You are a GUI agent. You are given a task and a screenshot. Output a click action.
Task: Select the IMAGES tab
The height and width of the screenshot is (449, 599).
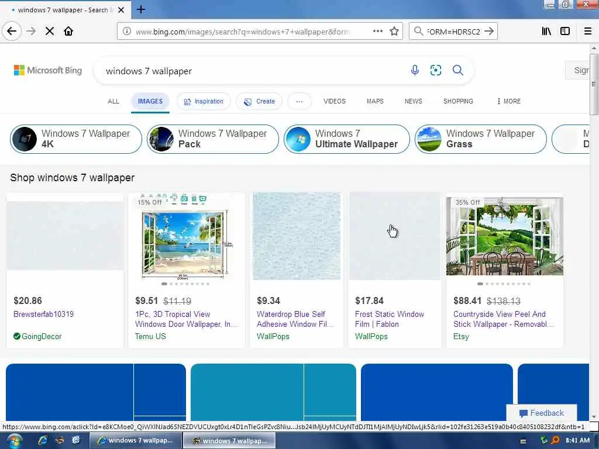pyautogui.click(x=150, y=102)
